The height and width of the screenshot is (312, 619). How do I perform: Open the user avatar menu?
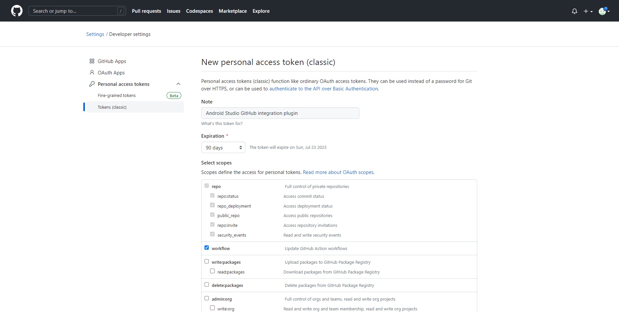pyautogui.click(x=604, y=11)
